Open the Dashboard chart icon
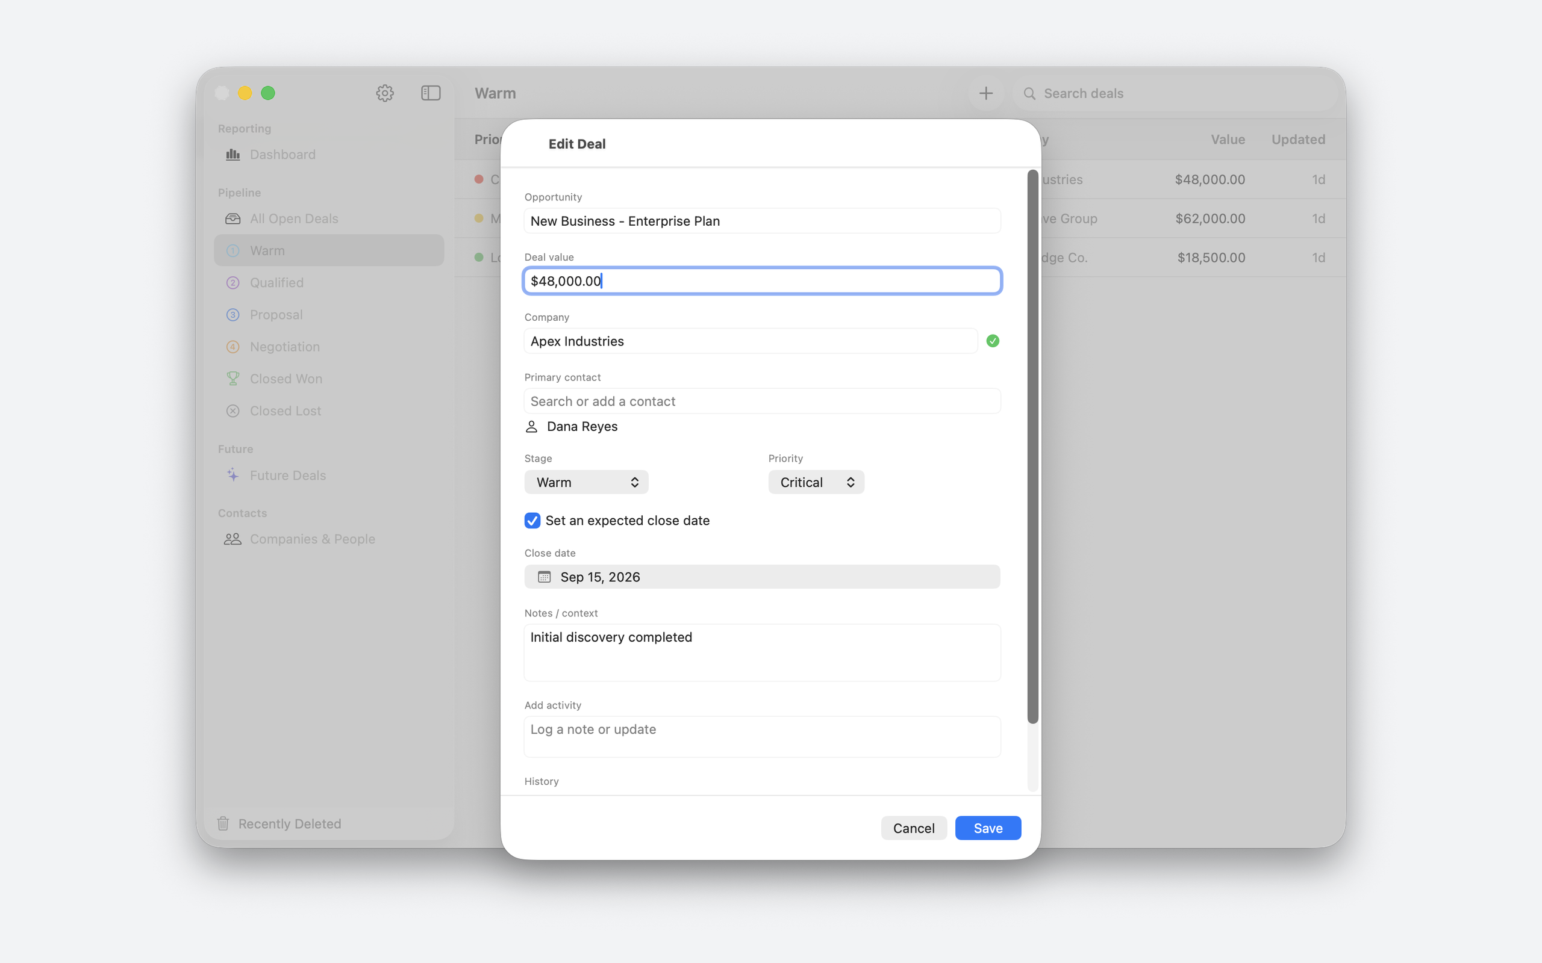The height and width of the screenshot is (963, 1542). click(233, 154)
